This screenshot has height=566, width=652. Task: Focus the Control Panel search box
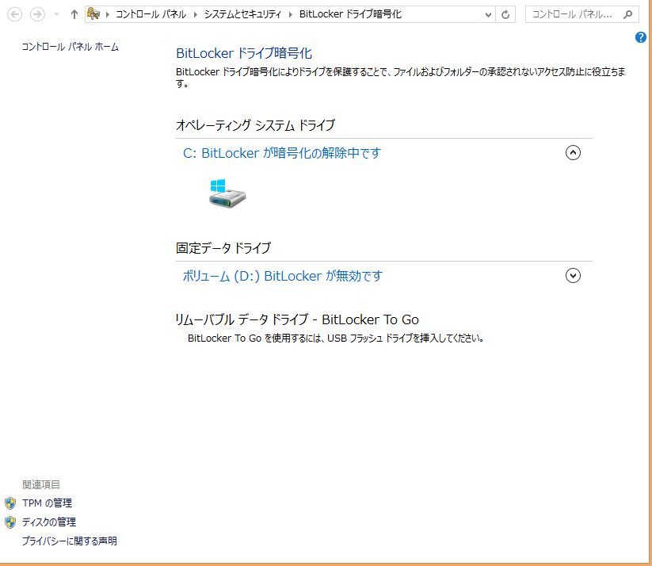581,14
